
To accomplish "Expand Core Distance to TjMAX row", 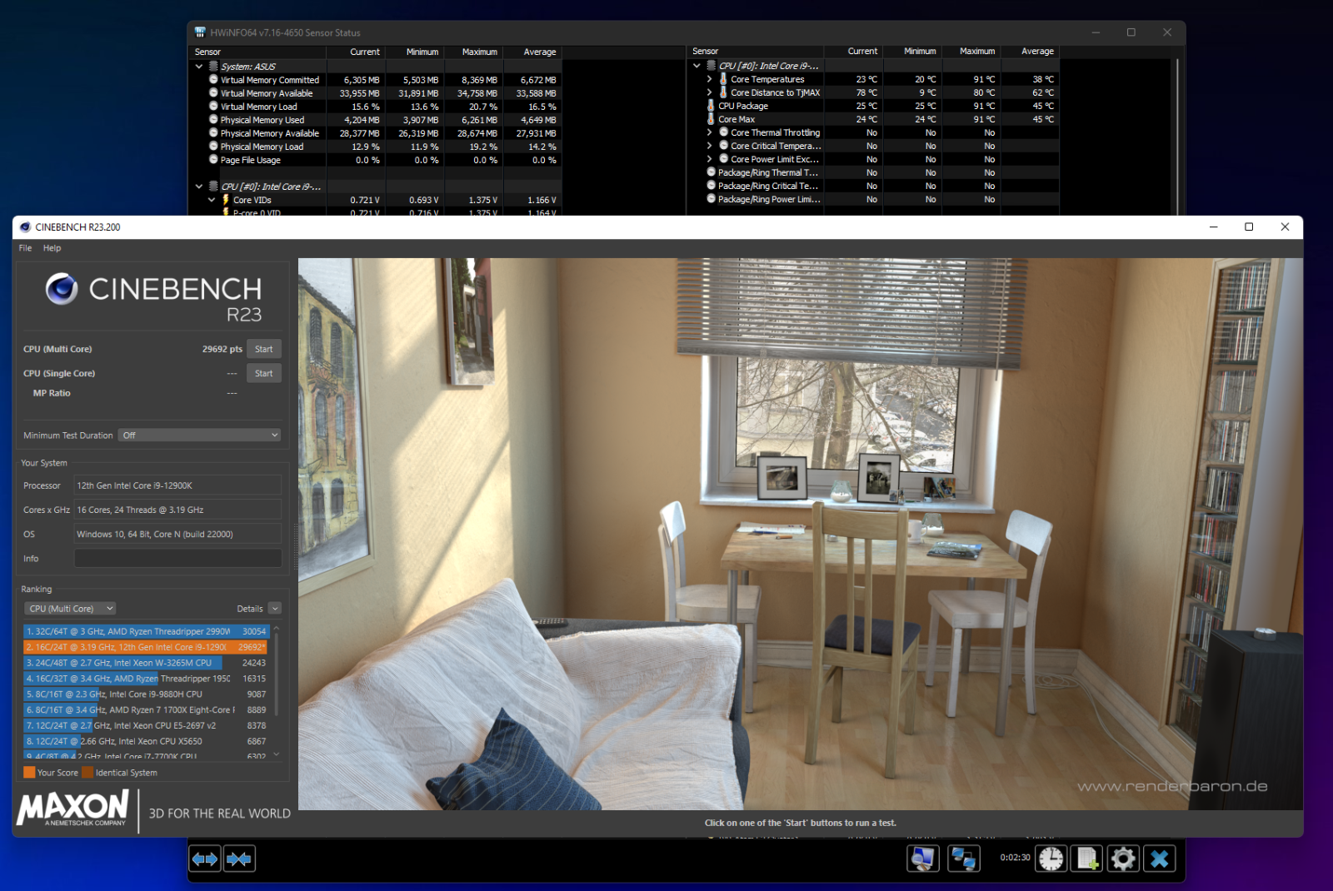I will point(709,92).
